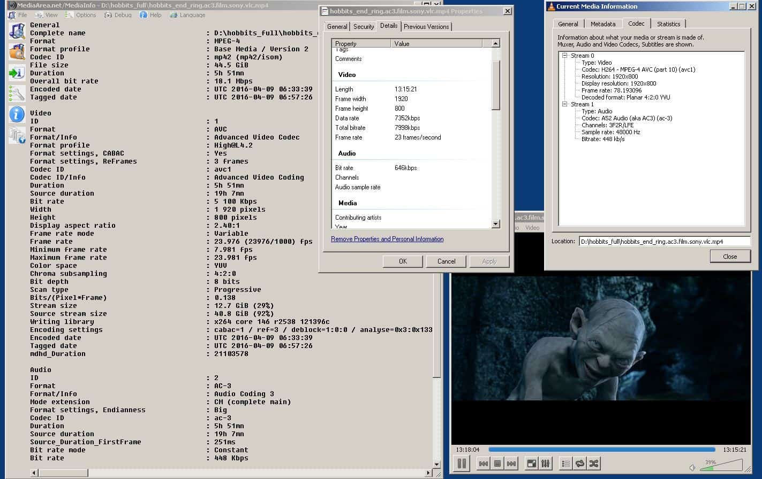
Task: Open the Language menu in MediaInfo
Action: tap(188, 15)
